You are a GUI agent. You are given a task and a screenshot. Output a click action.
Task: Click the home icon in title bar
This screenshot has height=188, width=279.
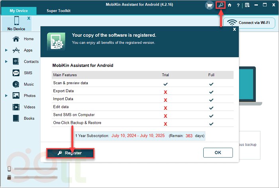(x=230, y=5)
